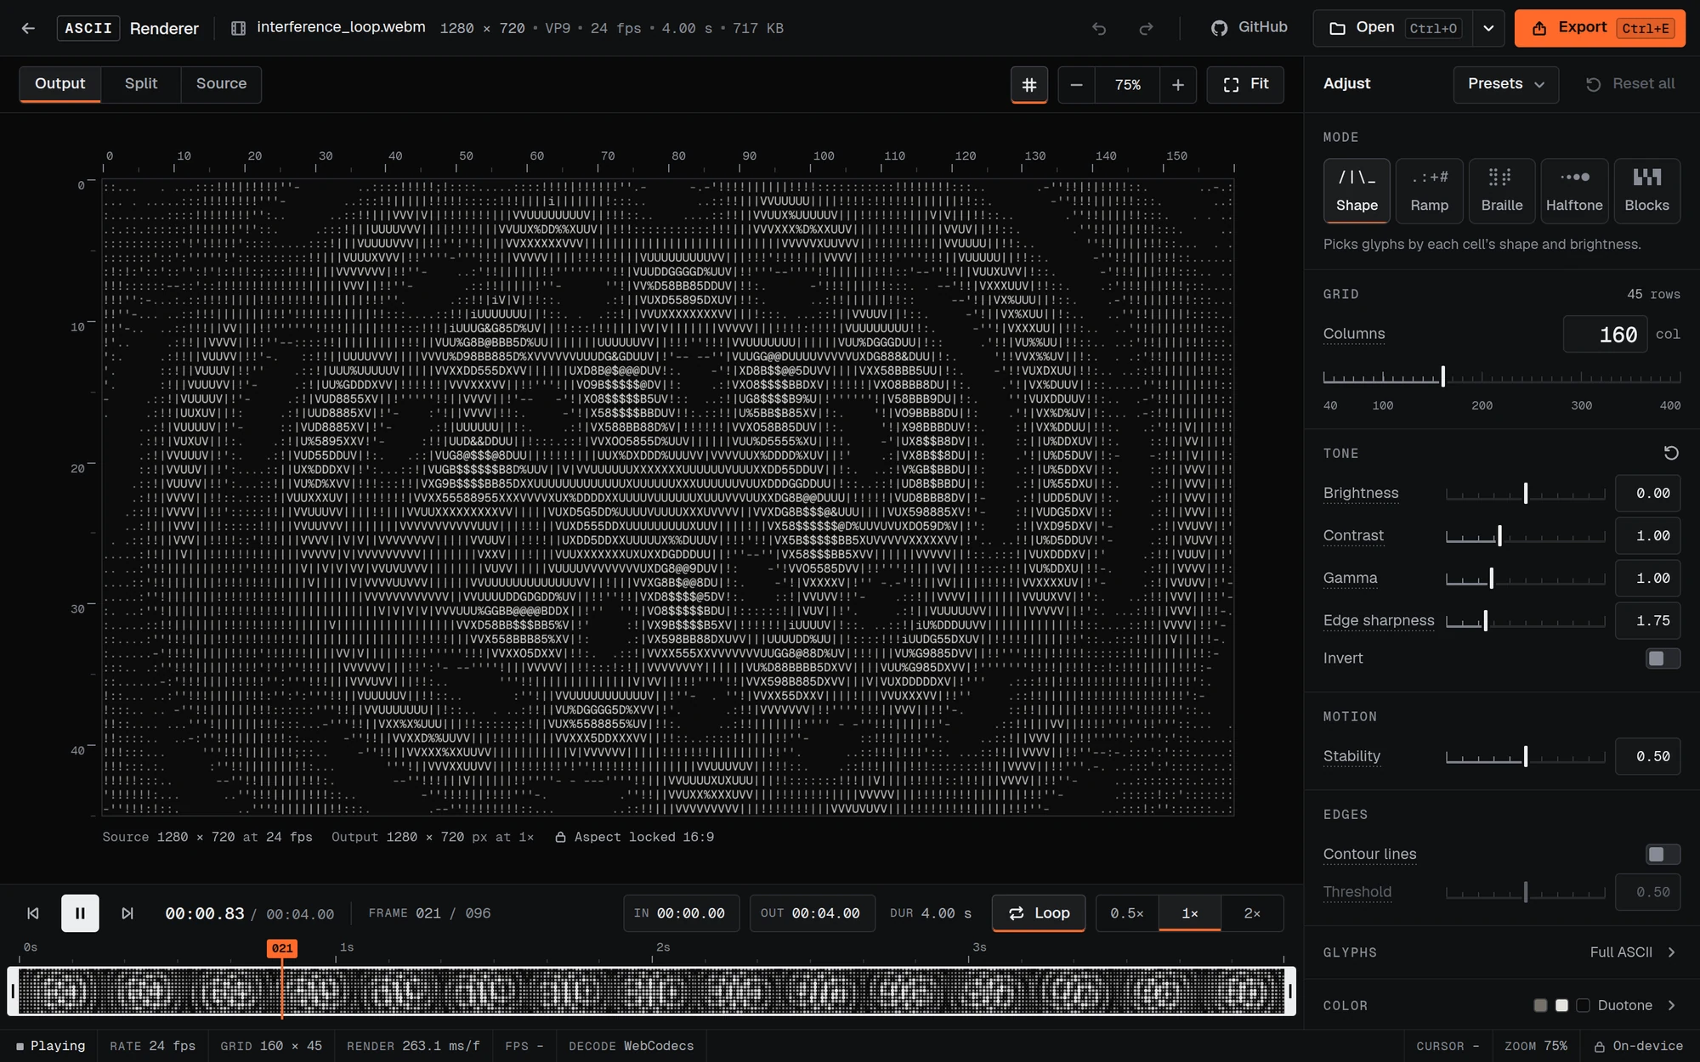
Task: Click the Playing status in status bar
Action: [x=50, y=1046]
